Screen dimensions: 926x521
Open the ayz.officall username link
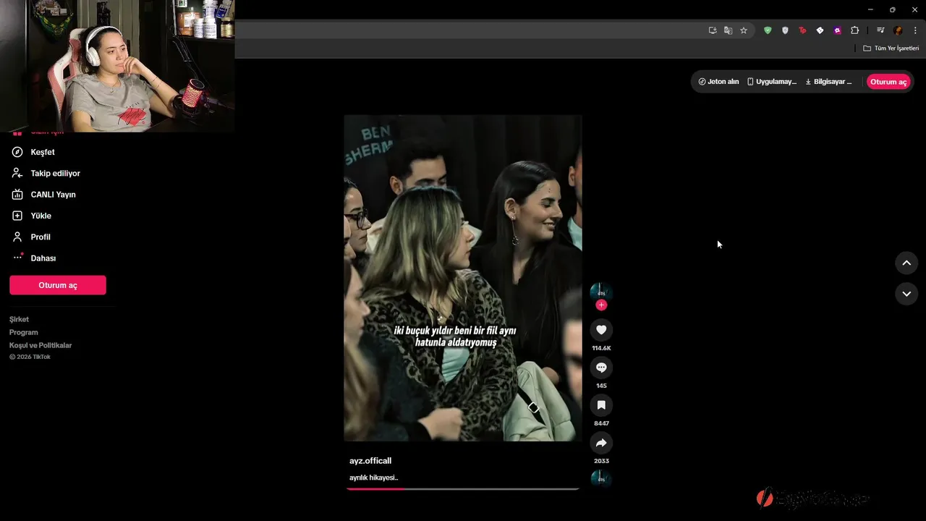click(x=370, y=461)
